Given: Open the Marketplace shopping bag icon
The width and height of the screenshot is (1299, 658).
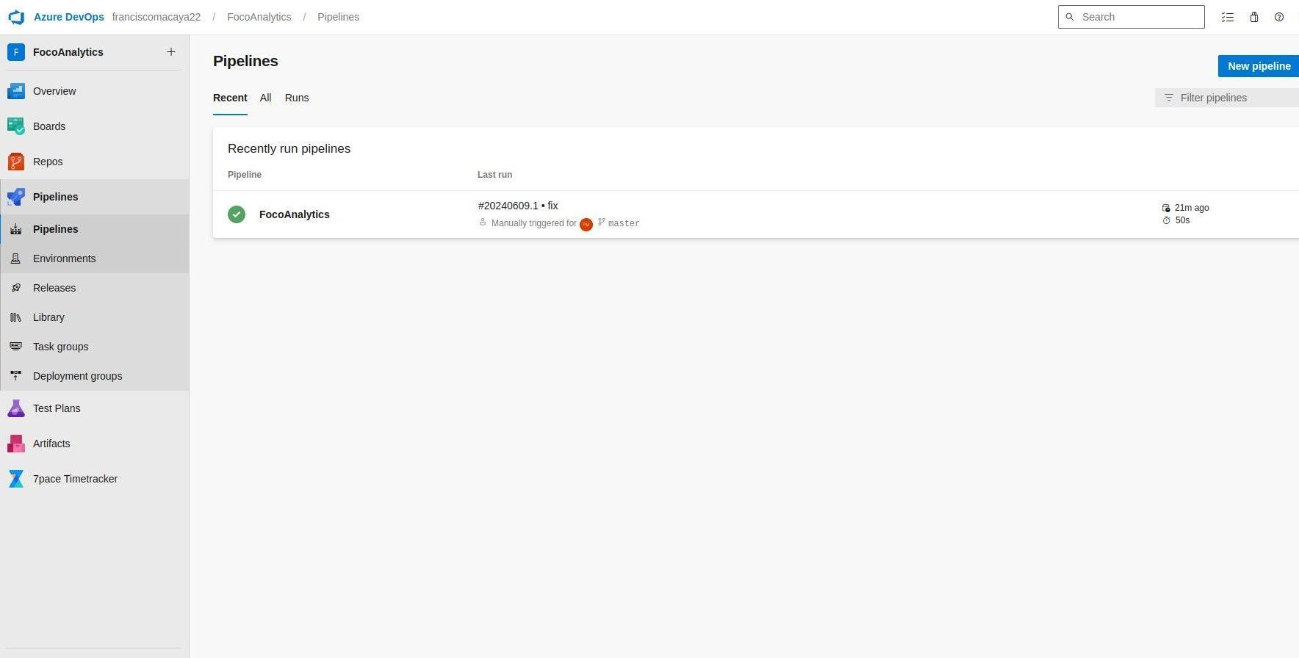Looking at the screenshot, I should (x=1254, y=17).
